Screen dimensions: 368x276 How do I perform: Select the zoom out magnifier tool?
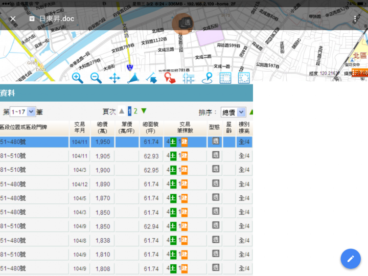tap(96, 78)
